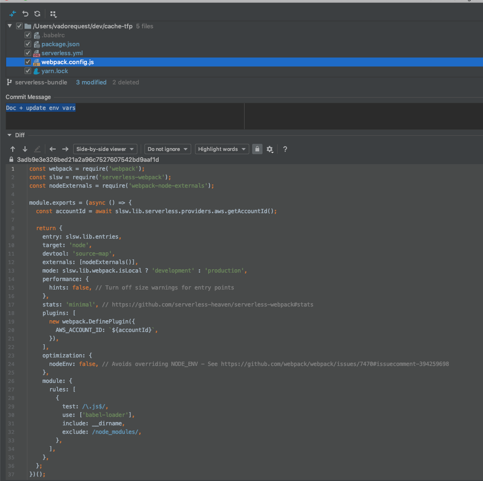Collapse the Diff section
Screen dimensions: 483x481
[x=9, y=135]
